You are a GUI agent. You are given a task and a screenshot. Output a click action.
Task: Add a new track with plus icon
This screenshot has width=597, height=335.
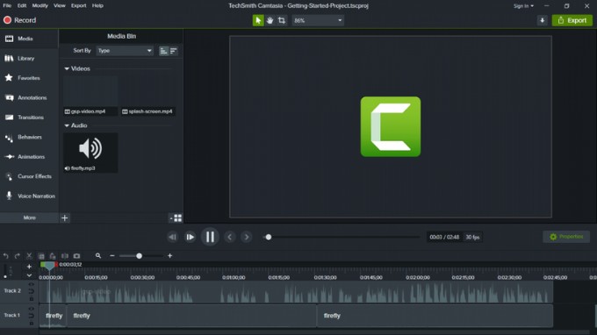point(29,267)
